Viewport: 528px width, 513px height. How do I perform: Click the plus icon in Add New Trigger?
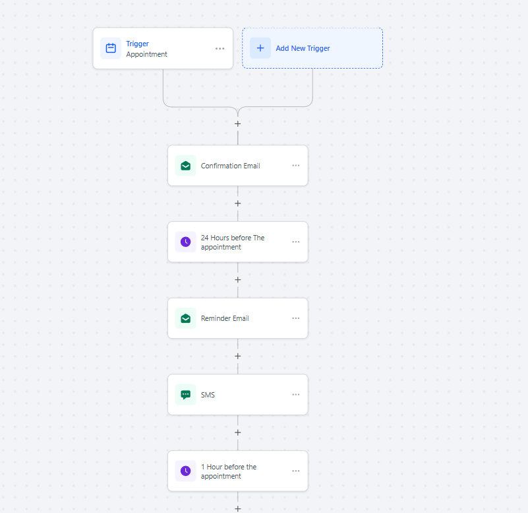[260, 48]
